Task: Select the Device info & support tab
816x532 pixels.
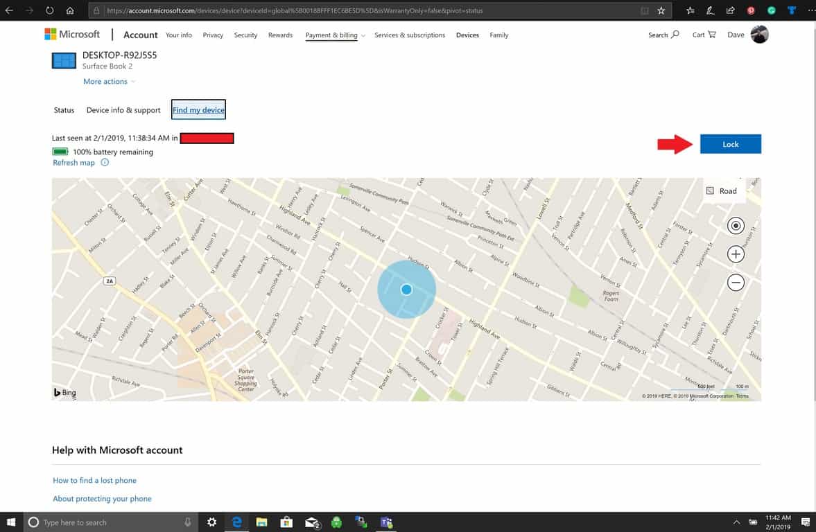Action: [x=123, y=110]
